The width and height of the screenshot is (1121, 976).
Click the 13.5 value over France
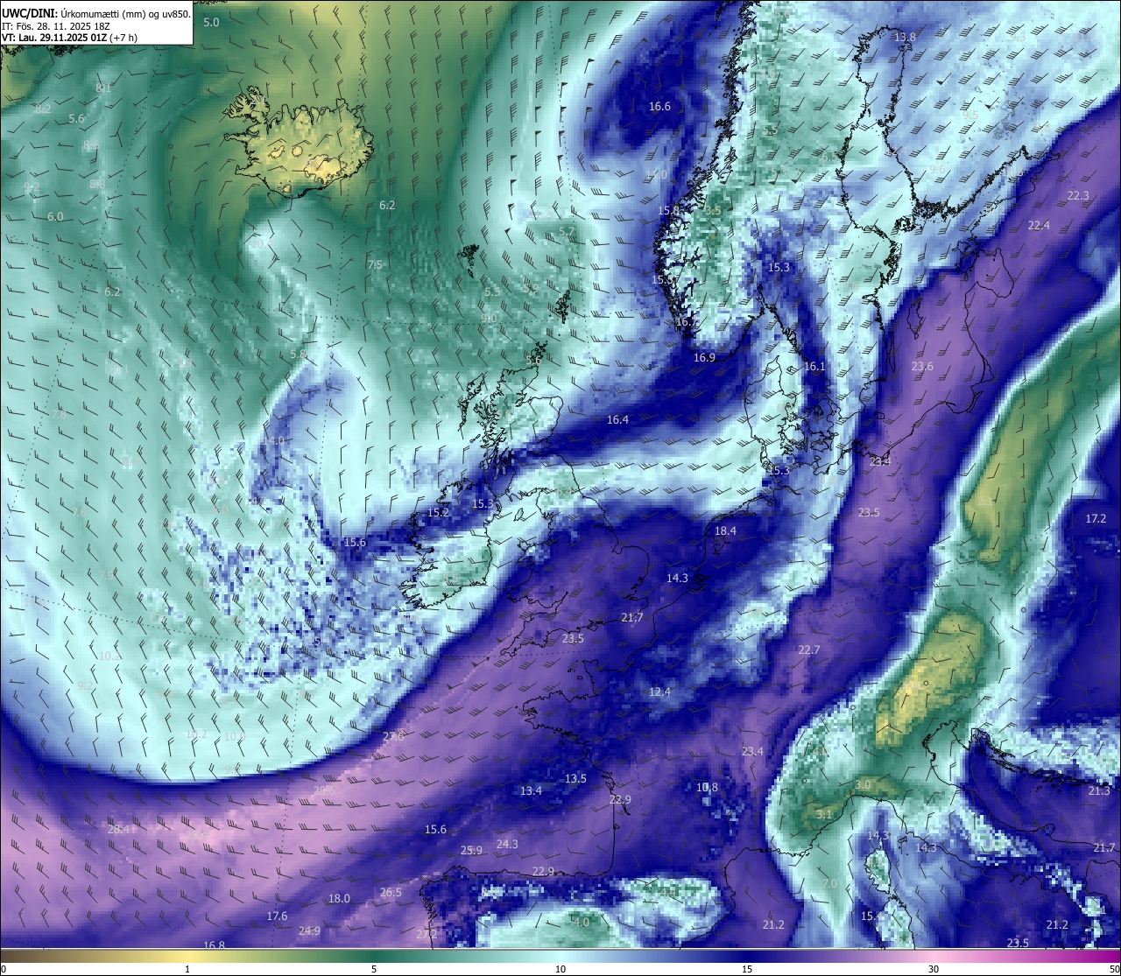[x=575, y=779]
